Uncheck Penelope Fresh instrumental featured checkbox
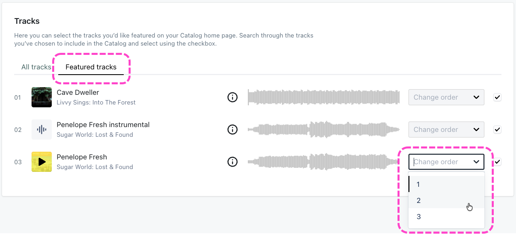 click(497, 130)
